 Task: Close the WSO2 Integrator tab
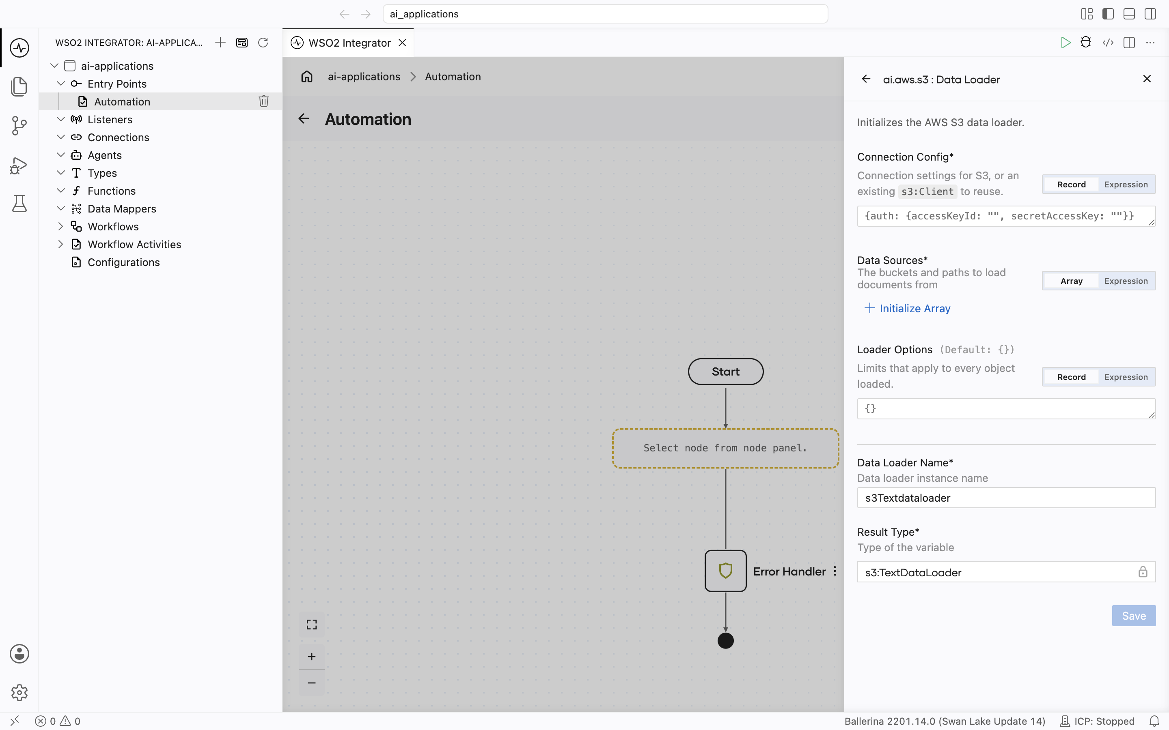point(402,43)
